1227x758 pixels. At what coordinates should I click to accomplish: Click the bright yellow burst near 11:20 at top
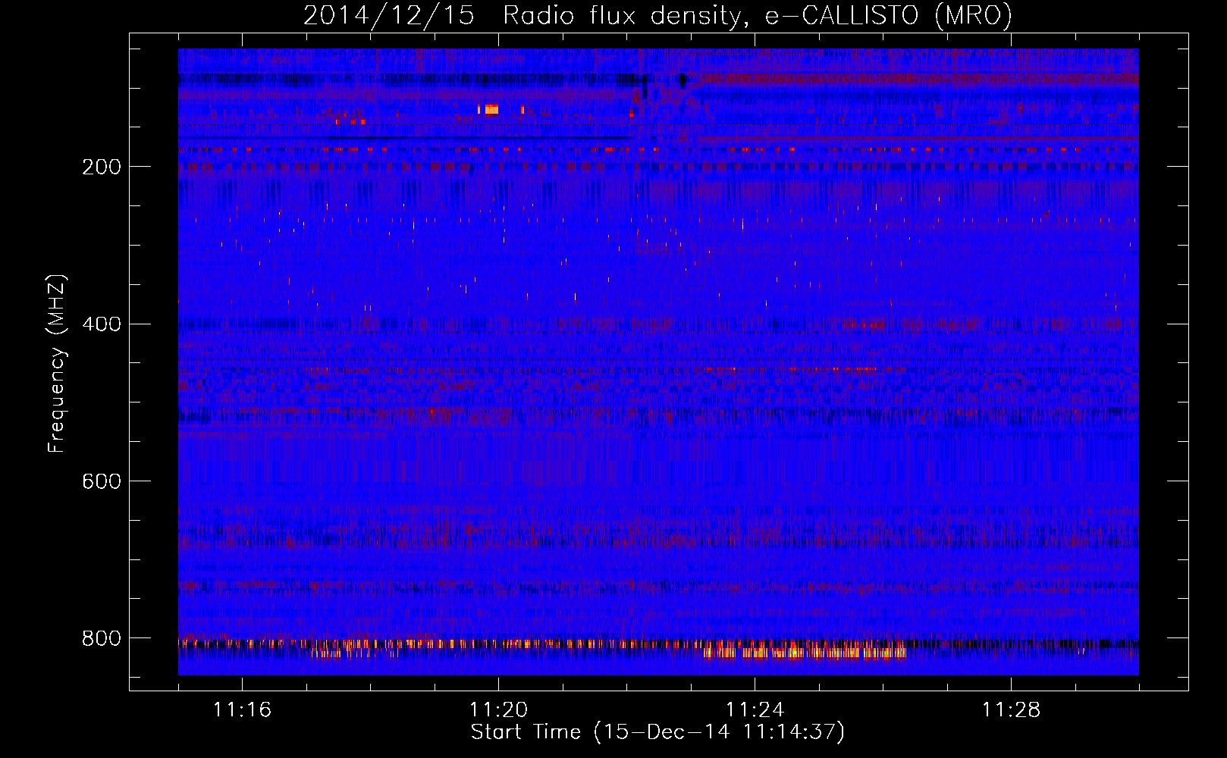[491, 109]
